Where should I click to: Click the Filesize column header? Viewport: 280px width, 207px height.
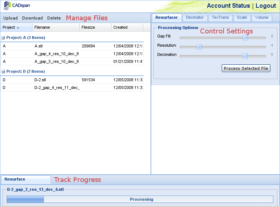pyautogui.click(x=95, y=28)
